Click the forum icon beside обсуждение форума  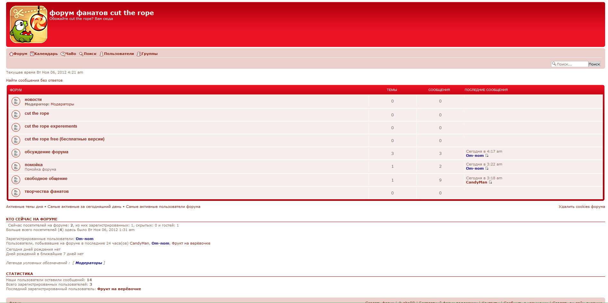tap(16, 153)
